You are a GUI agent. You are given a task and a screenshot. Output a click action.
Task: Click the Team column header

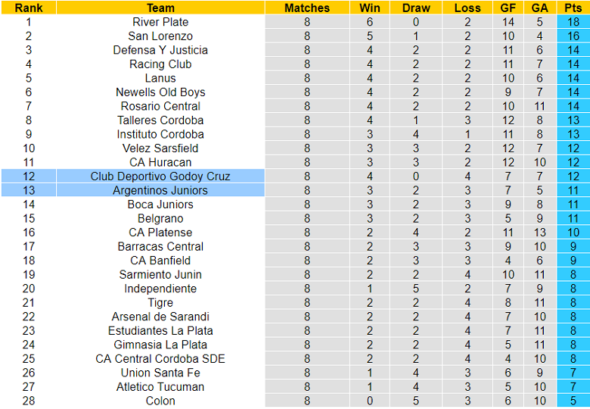coord(160,8)
